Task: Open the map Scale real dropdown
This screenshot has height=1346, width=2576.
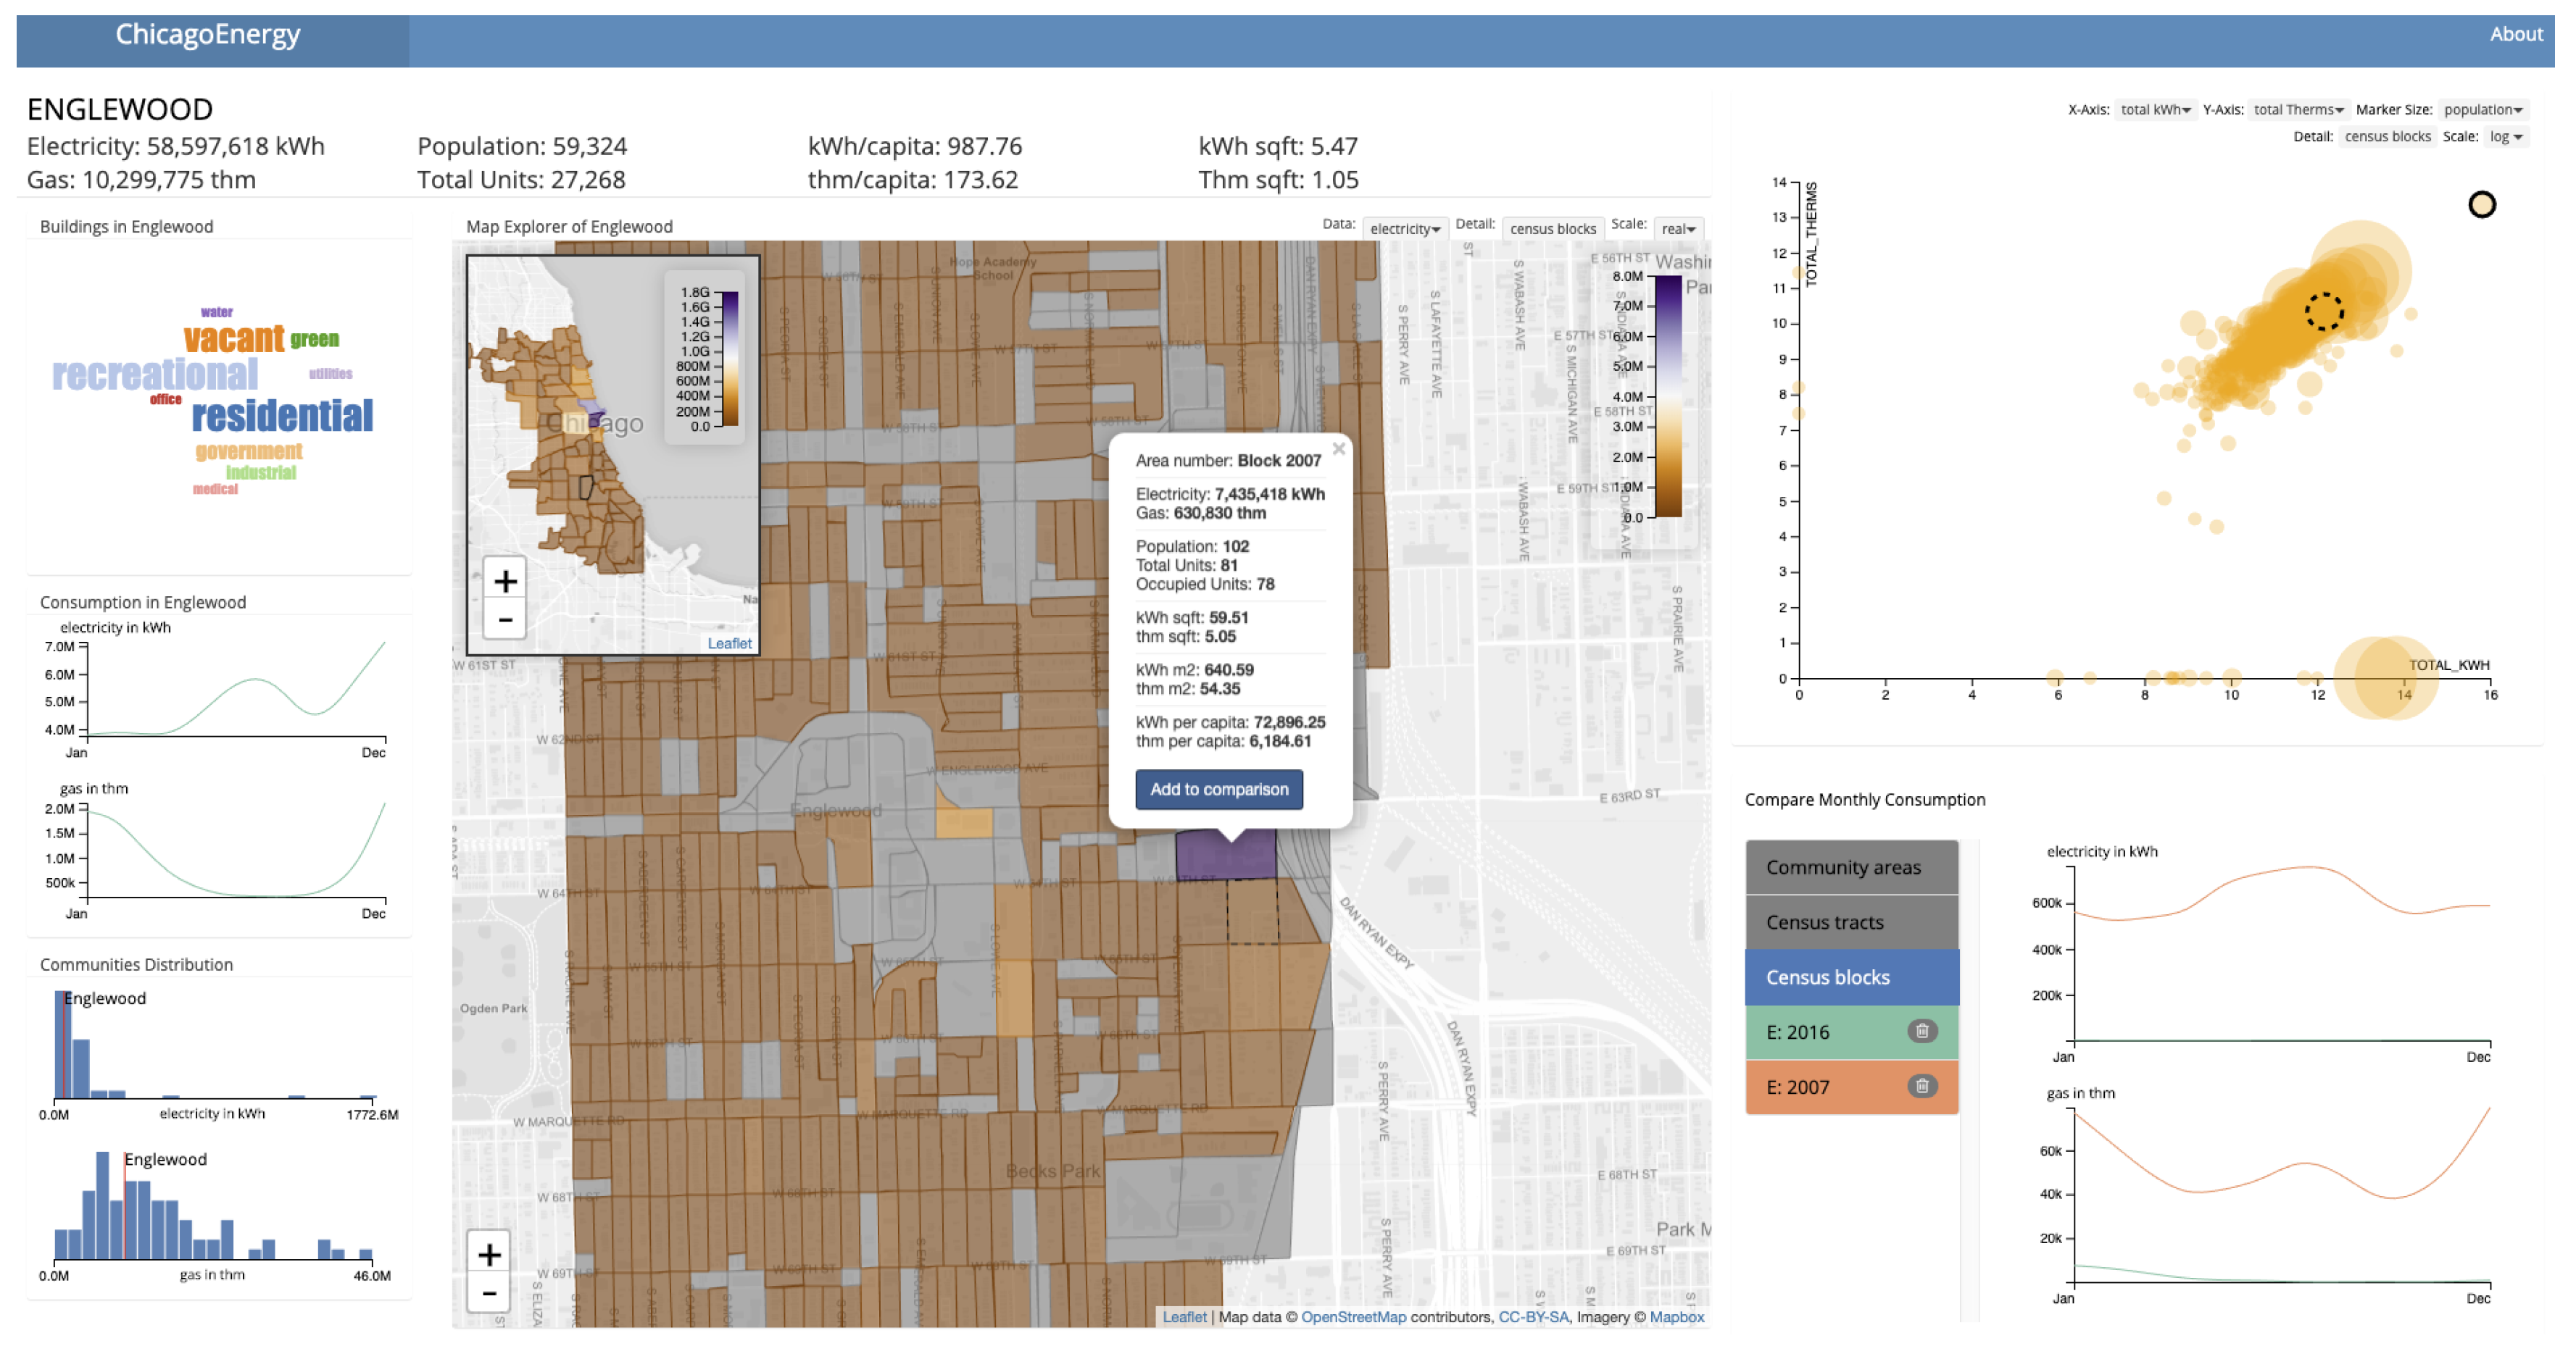Action: point(1678,229)
